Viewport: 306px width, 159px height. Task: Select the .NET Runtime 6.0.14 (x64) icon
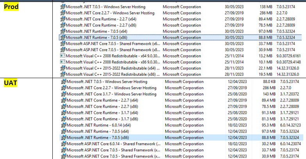64,125
